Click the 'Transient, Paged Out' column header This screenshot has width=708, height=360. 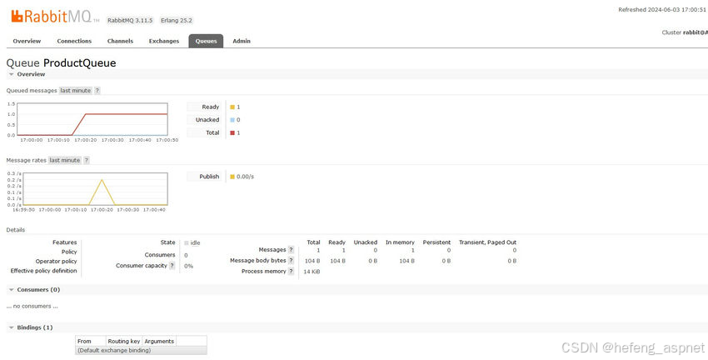tap(487, 242)
